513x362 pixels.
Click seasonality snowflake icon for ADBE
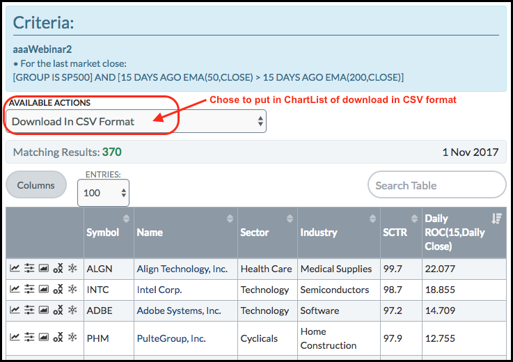72,310
